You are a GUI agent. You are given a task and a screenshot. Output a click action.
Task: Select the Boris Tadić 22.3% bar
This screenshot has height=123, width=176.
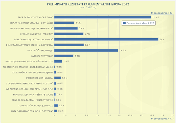click(102, 17)
